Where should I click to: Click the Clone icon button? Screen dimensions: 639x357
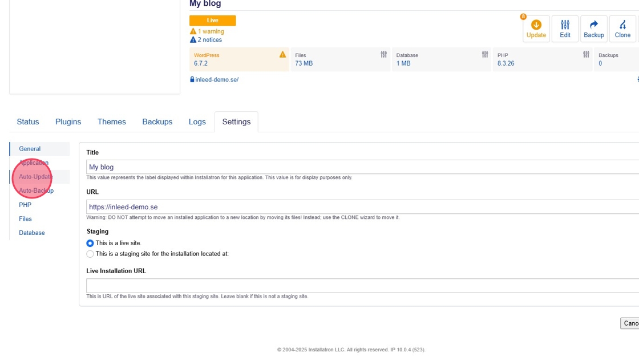(x=622, y=25)
